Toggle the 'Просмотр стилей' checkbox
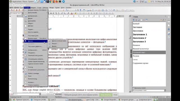The width and height of the screenshot is (180, 101). (x=133, y=88)
